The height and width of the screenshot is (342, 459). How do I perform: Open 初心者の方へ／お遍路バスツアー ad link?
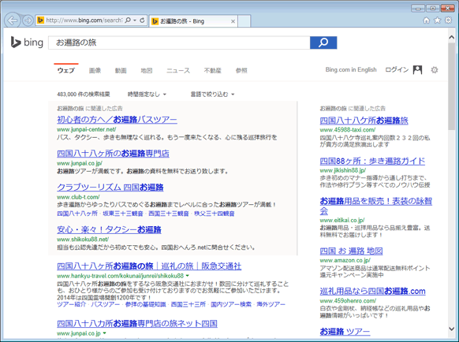[x=117, y=120]
